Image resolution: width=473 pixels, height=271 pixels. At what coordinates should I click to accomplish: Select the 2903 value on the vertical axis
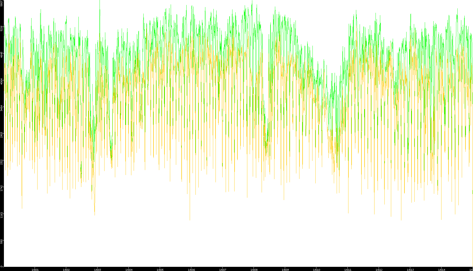(2, 135)
